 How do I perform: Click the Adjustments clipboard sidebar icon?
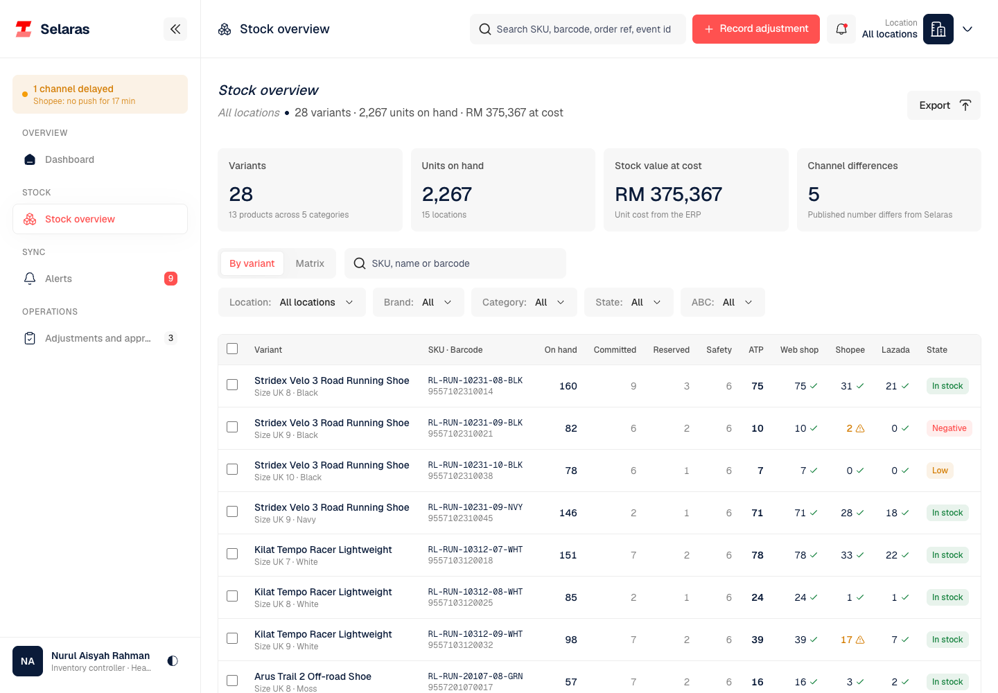[x=30, y=338]
